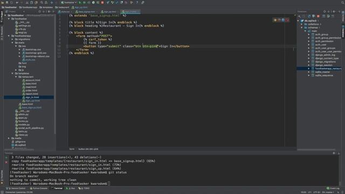
Task: Click templates in the navigation breadcrumb
Action: (46, 7)
